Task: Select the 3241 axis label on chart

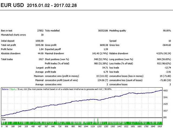Action: 165,97
